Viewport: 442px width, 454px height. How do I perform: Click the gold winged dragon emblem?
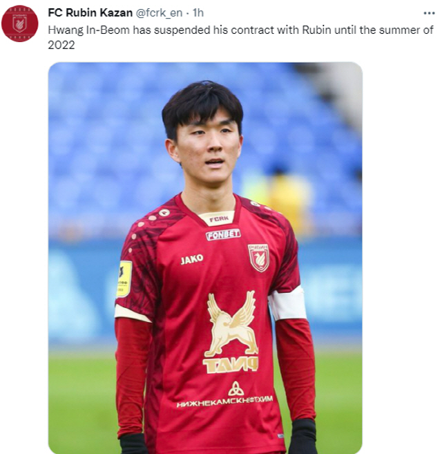click(231, 323)
